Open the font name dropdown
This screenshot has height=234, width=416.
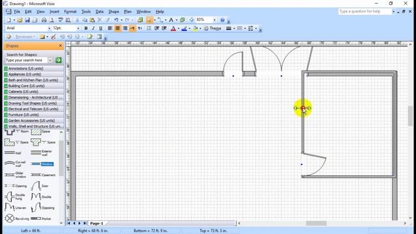[49, 28]
